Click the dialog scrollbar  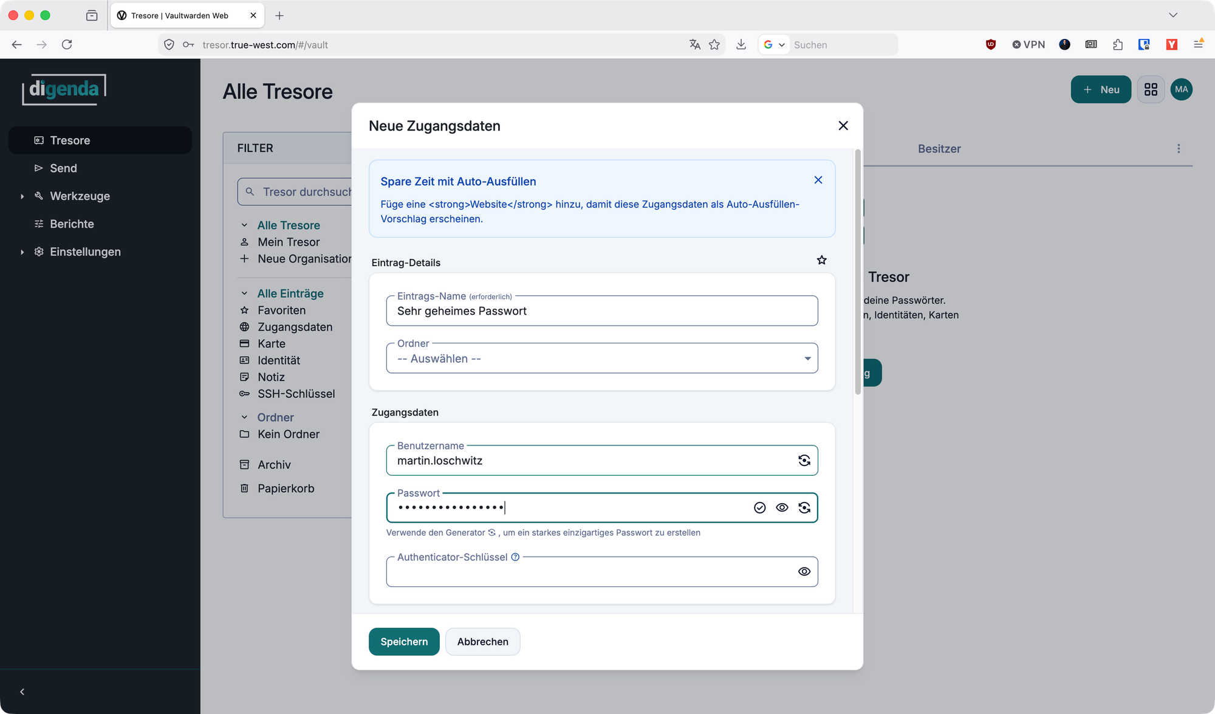point(858,272)
